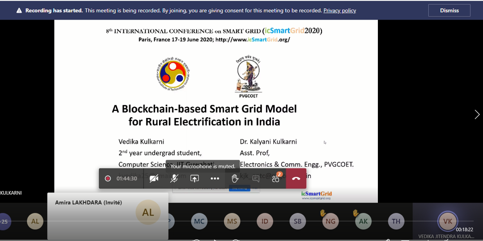Turn on the camera

point(154,179)
